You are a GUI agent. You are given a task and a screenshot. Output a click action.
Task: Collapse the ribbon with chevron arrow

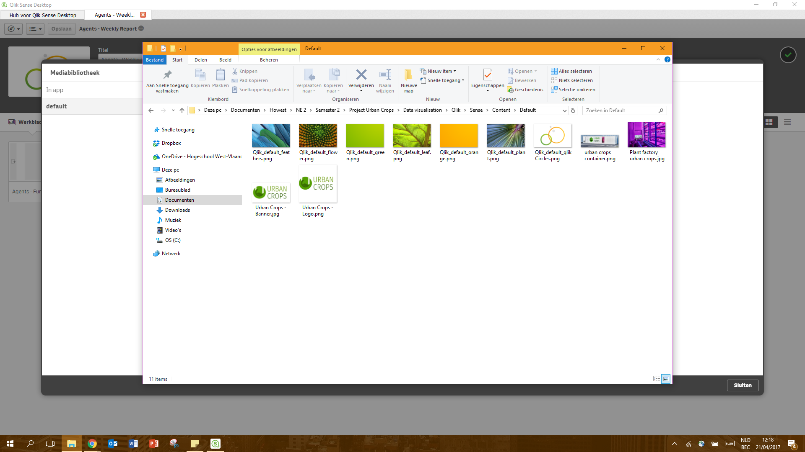pos(658,59)
